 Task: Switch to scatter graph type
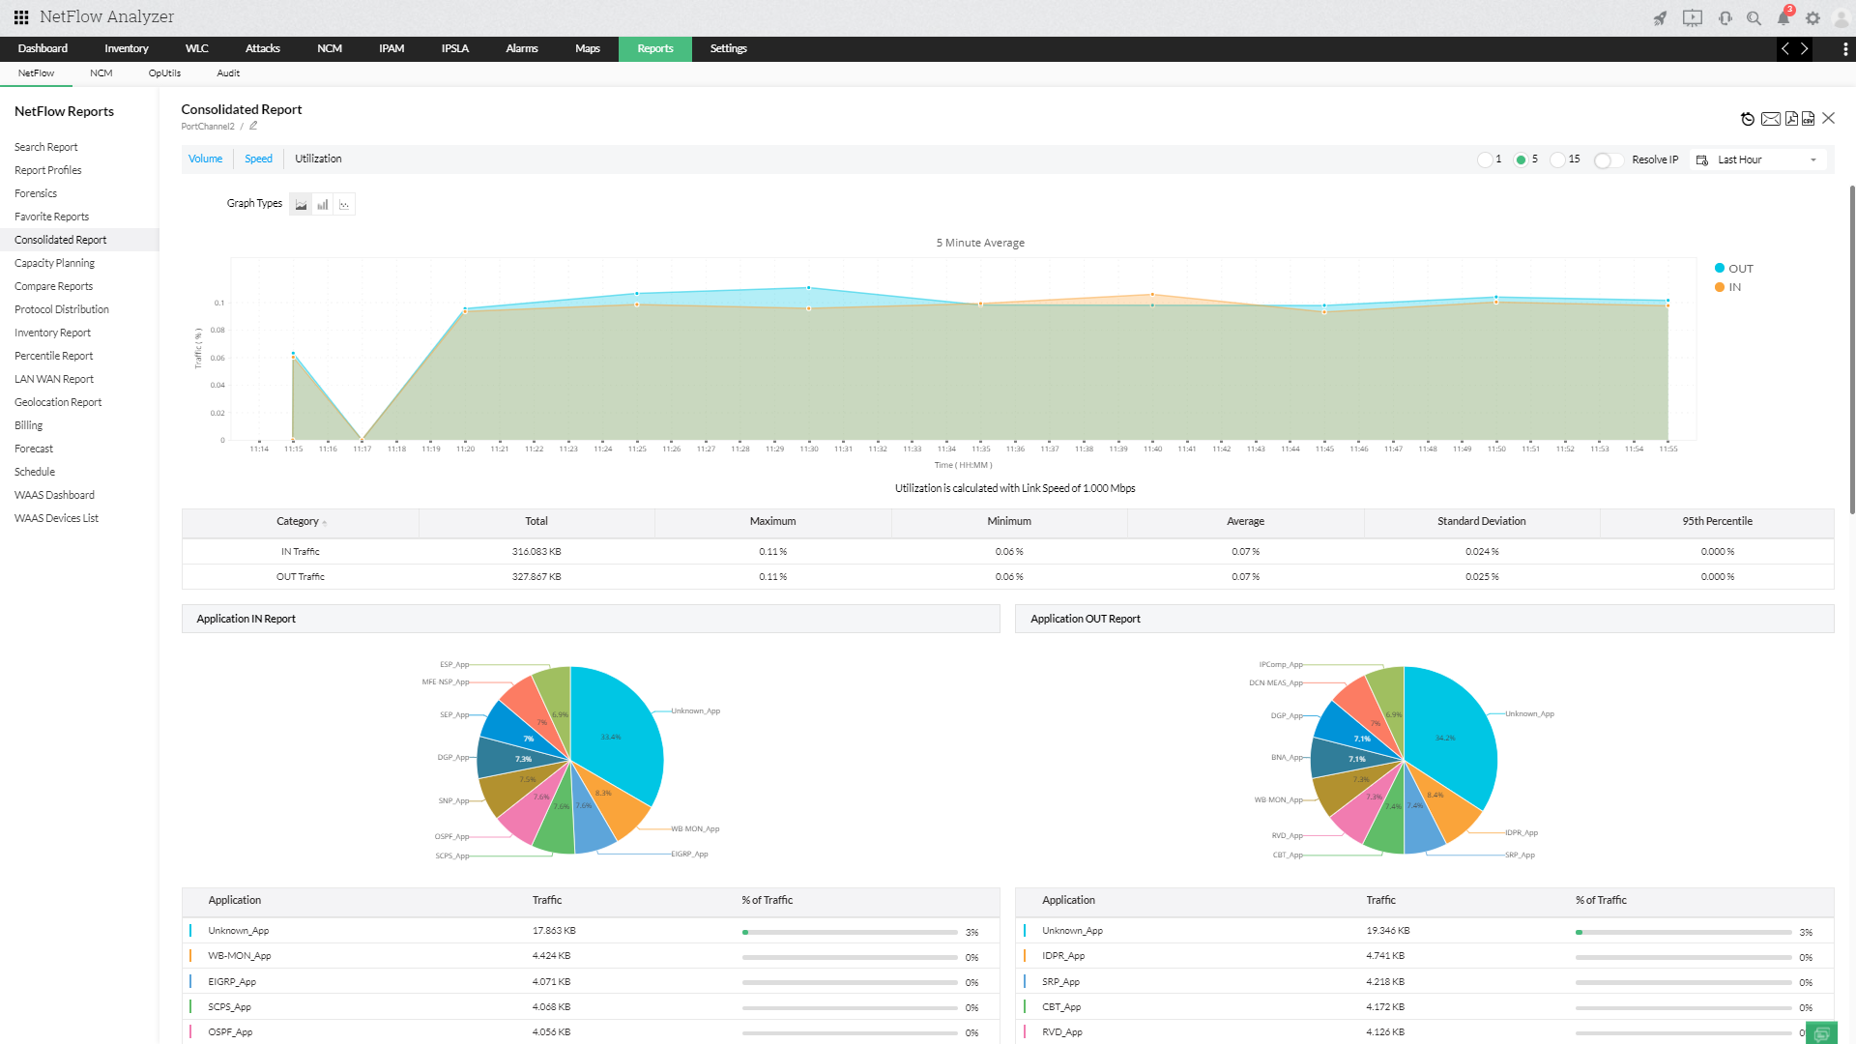344,204
